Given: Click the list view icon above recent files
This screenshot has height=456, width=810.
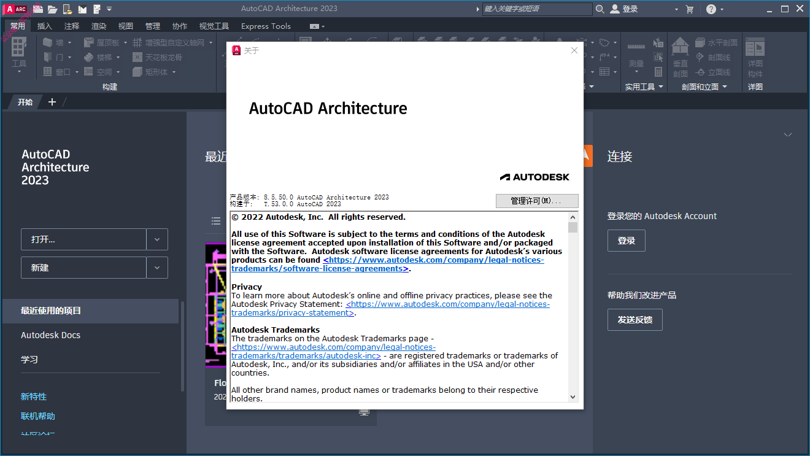Looking at the screenshot, I should point(216,220).
